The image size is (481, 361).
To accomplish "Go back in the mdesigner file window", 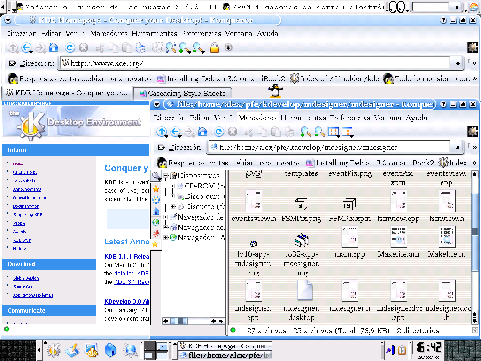I will click(x=175, y=132).
